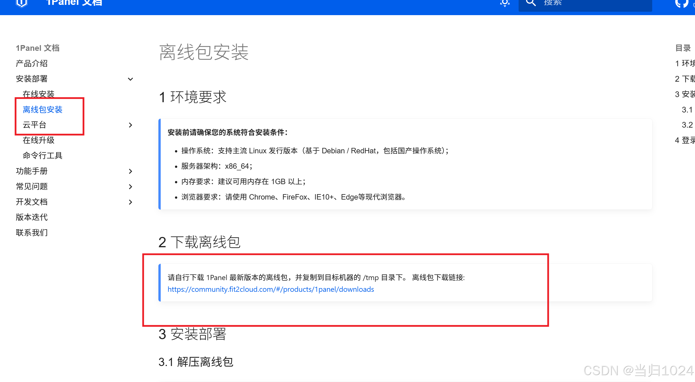Jump to 3.1 entry in table of contents

pyautogui.click(x=687, y=110)
